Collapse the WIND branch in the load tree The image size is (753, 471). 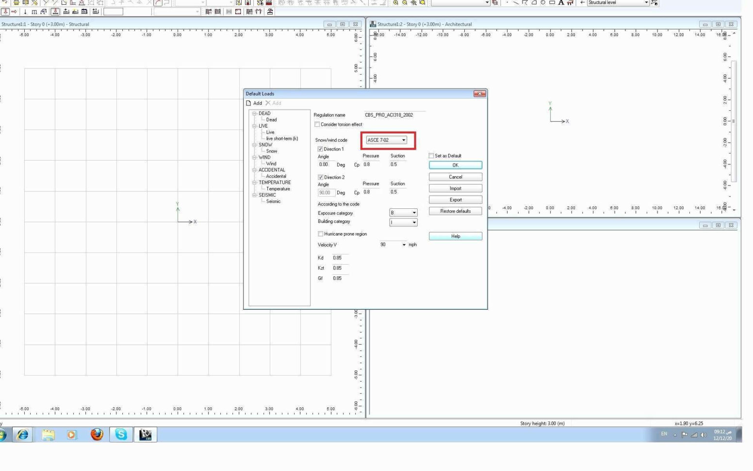point(254,157)
